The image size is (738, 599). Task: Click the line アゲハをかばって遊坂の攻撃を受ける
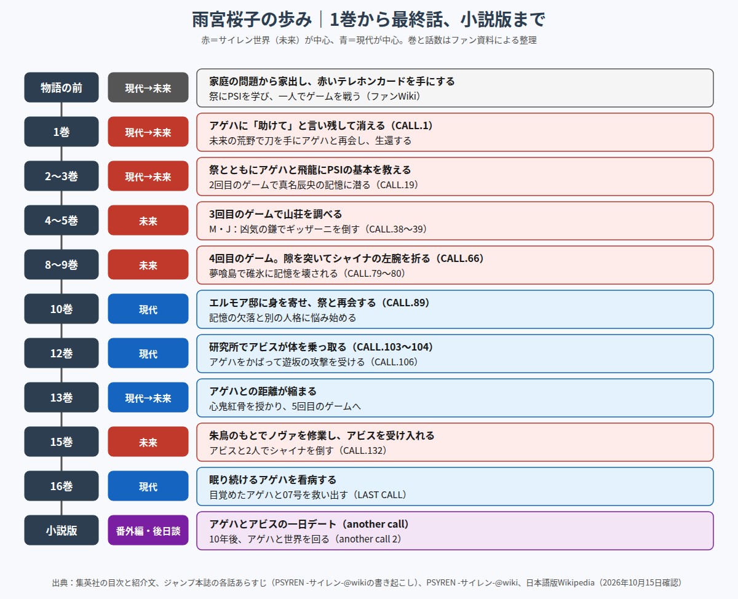tap(314, 362)
